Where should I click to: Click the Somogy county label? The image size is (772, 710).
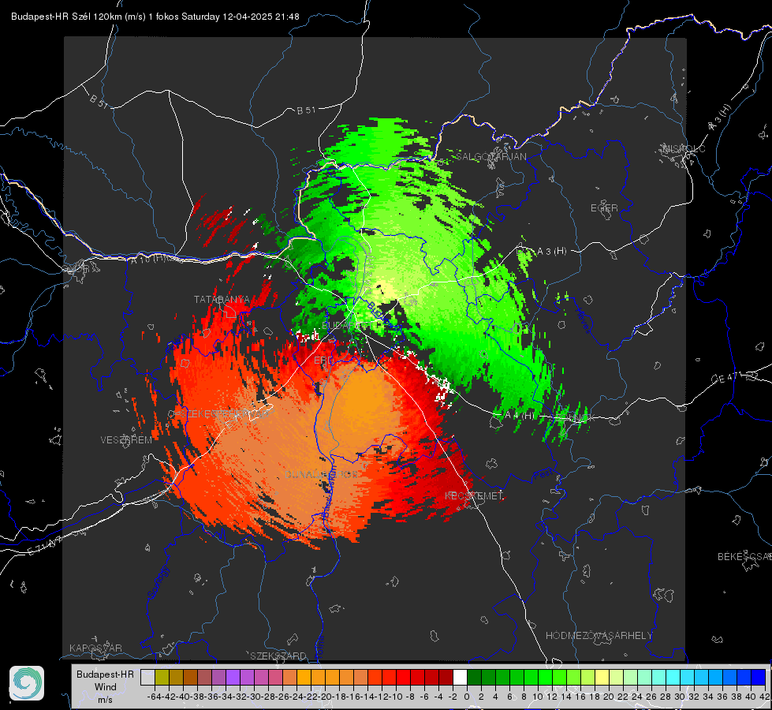[x=159, y=582]
